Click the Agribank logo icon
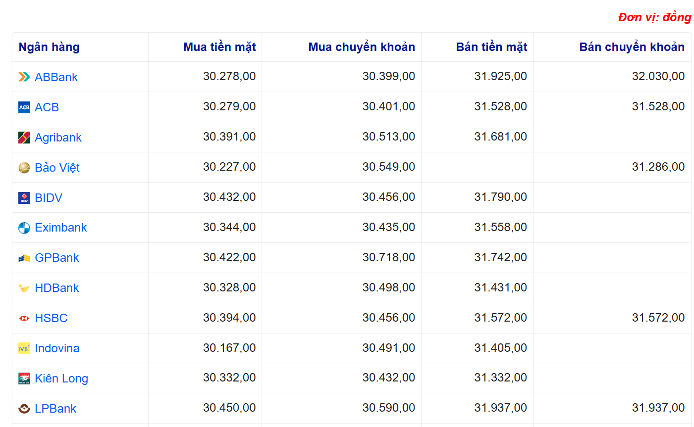The image size is (694, 427). click(24, 138)
